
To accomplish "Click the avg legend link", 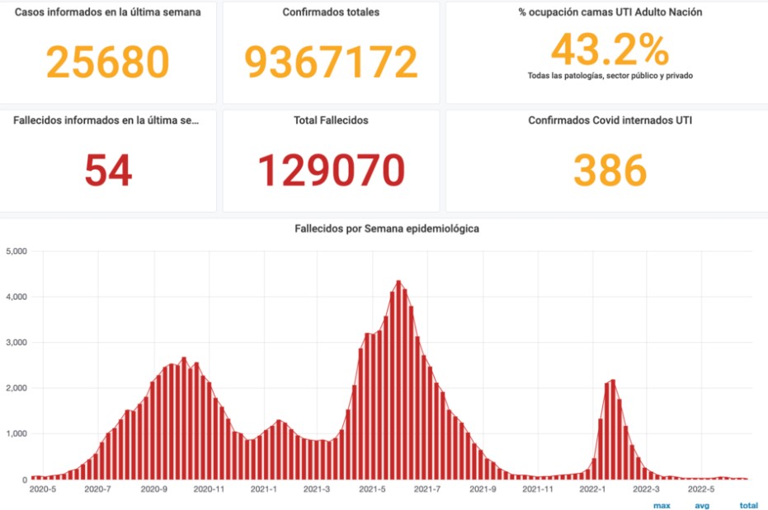I will tap(702, 505).
